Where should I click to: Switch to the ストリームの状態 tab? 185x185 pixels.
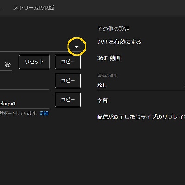(x=34, y=8)
